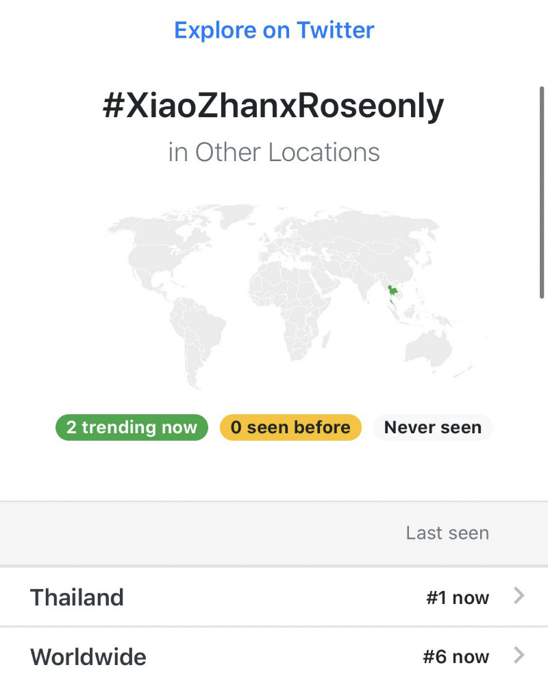Expand Thailand row chevron arrow
The image size is (548, 676).
click(519, 596)
